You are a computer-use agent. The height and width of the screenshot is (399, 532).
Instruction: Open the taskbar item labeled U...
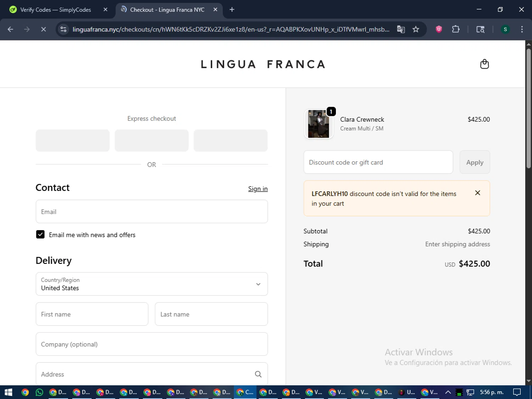coord(407,392)
